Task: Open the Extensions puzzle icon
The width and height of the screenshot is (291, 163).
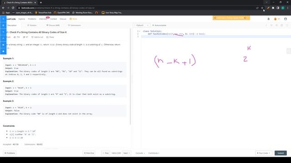Action: pyautogui.click(x=273, y=8)
